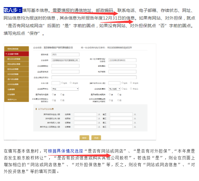Go to 股东及出资信息 in the sidebar
The image size is (199, 181).
16,59
